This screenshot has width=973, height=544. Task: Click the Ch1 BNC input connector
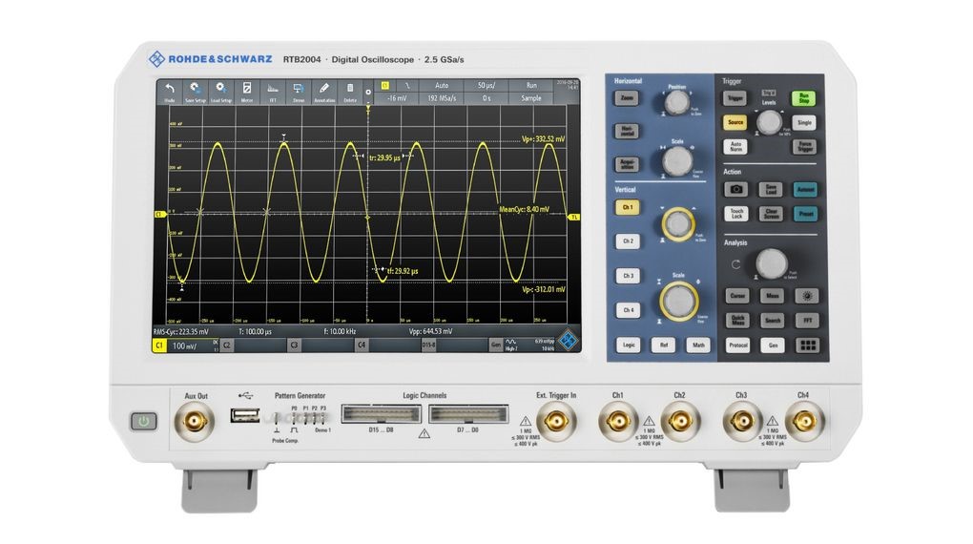[x=617, y=419]
